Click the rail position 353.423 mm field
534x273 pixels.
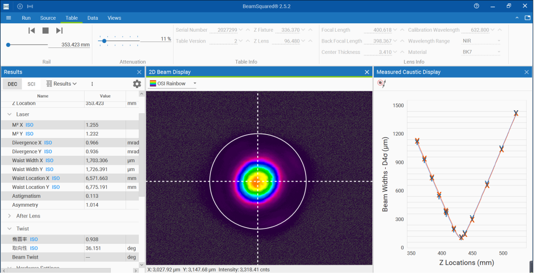69,45
